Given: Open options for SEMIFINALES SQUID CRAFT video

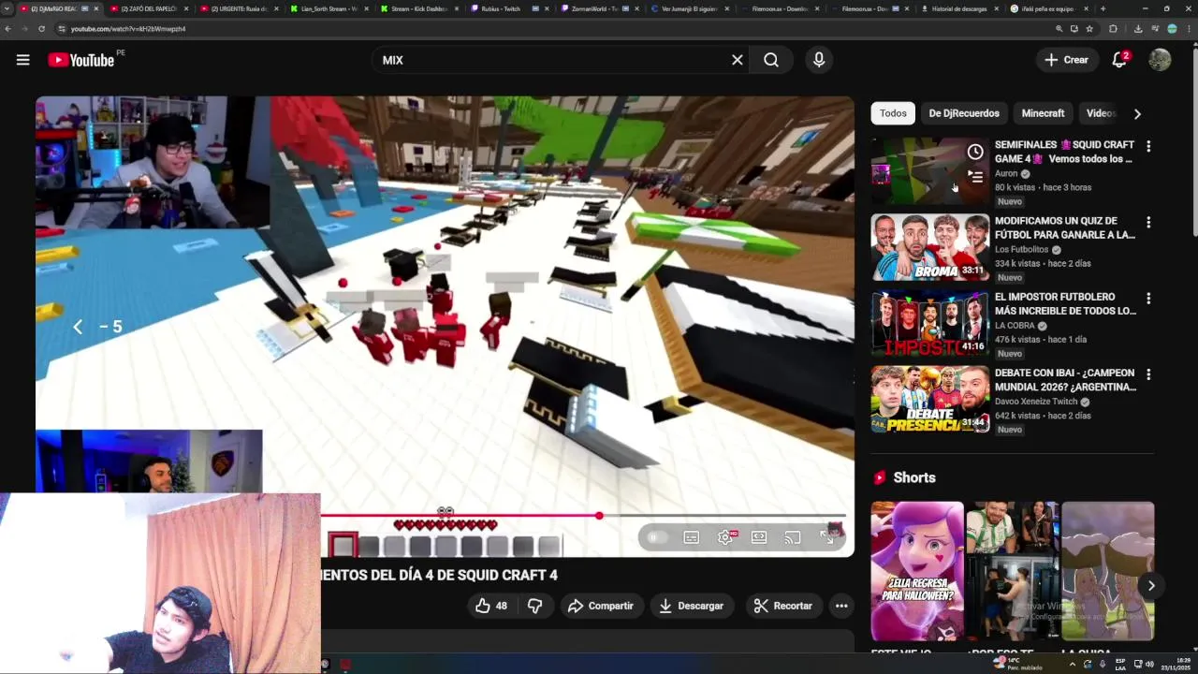Looking at the screenshot, I should click(1148, 146).
